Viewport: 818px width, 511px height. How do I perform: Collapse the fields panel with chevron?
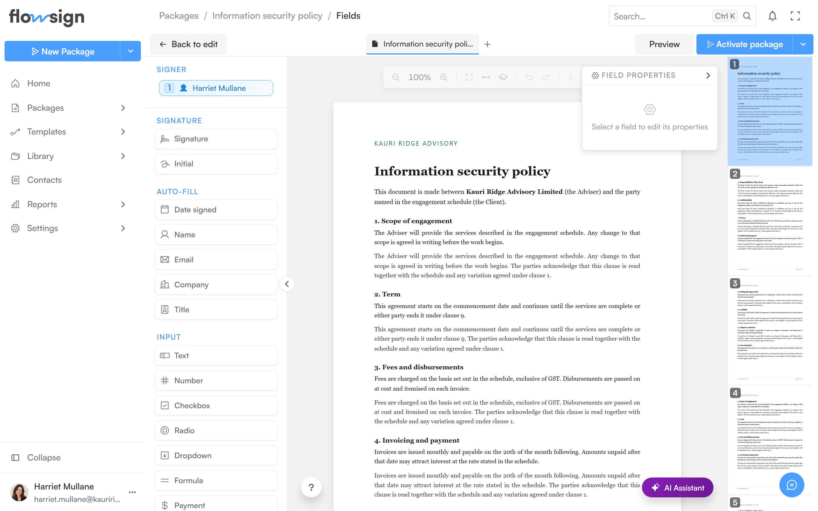pyautogui.click(x=287, y=284)
